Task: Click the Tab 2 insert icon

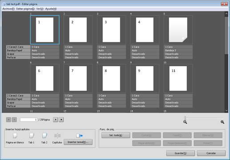Action: pyautogui.click(x=44, y=136)
